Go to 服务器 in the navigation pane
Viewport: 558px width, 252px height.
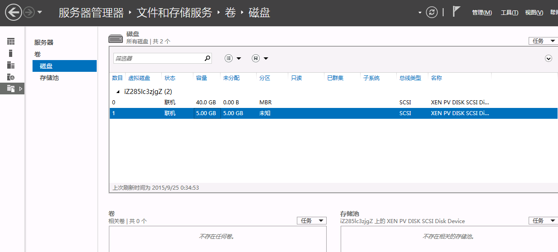click(x=44, y=42)
